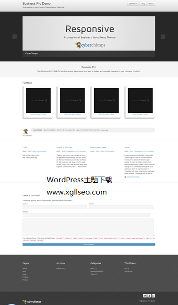This screenshot has width=178, height=305.
Task: Open the fourth CyberChimps Portfolio thumbnail
Action: coord(140,101)
